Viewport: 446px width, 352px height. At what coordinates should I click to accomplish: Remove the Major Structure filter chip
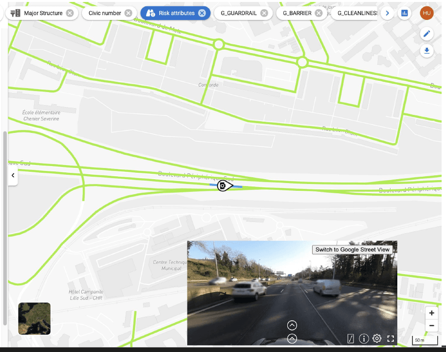(70, 13)
